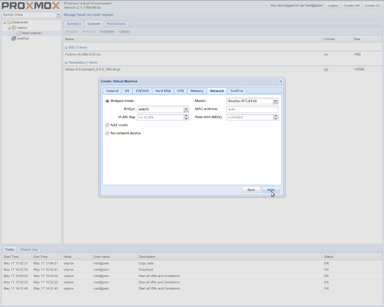Click the Upload toolbar button
Screen dimensions: 384x307
[x=124, y=32]
